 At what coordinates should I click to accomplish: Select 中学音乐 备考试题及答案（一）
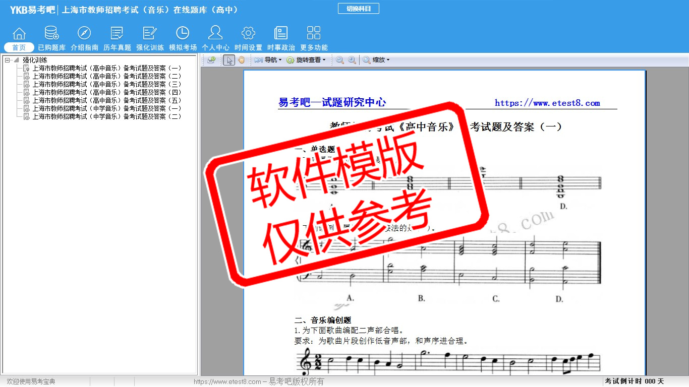pyautogui.click(x=106, y=108)
